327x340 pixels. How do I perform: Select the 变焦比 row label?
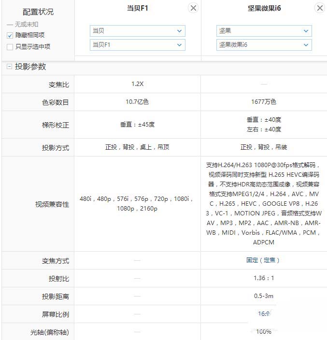click(59, 85)
